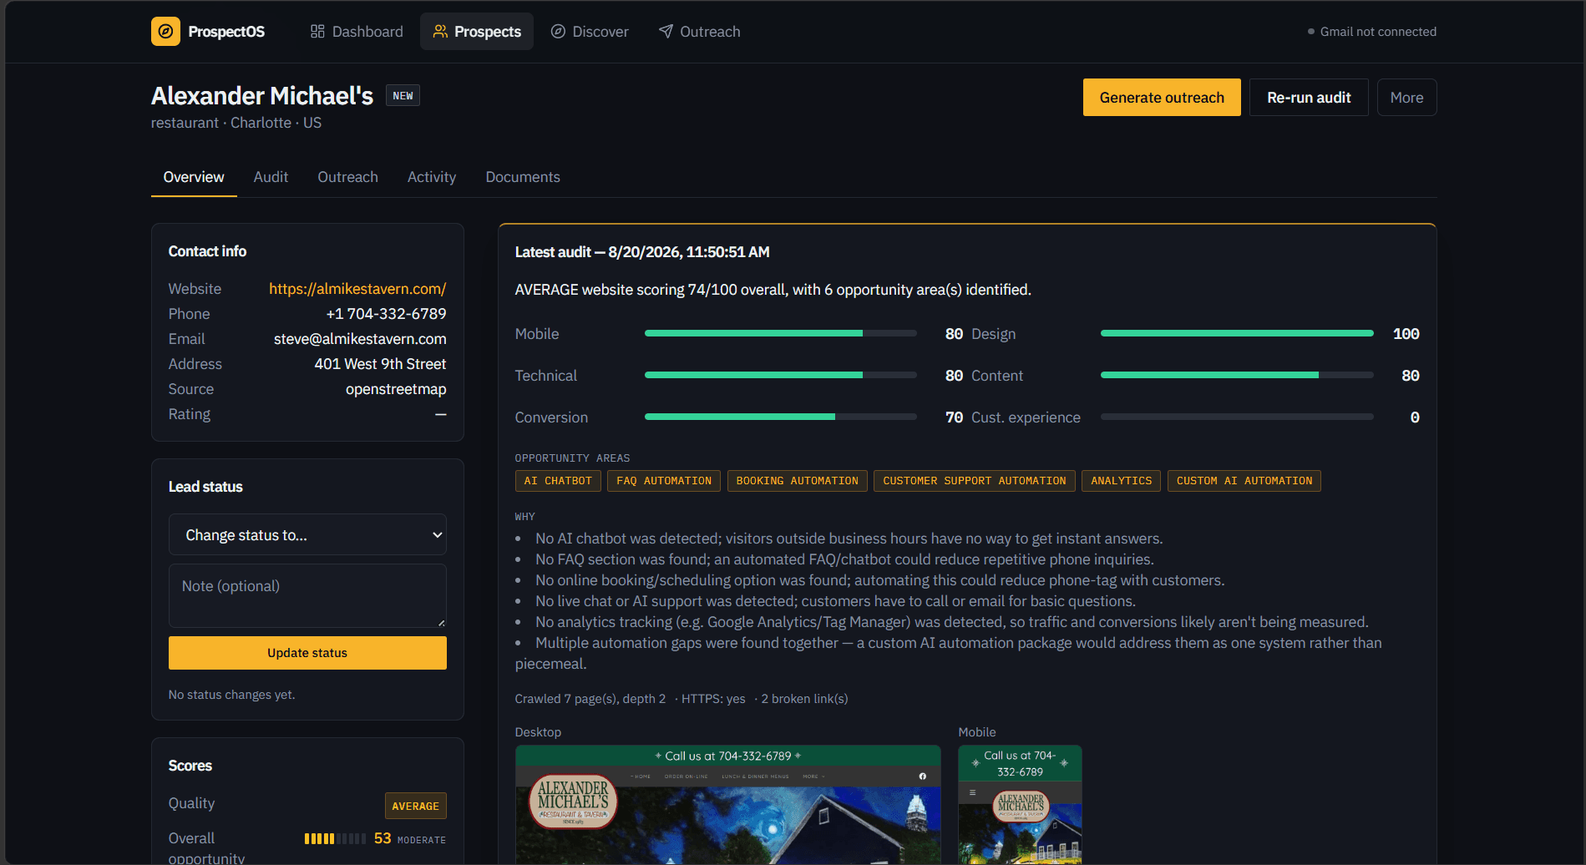
Task: Click the BOOKING AUTOMATION opportunity tag
Action: [x=797, y=481]
